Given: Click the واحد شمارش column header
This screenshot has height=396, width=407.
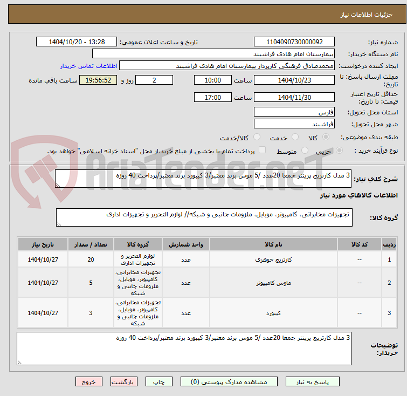Looking at the screenshot, I should [186, 244].
